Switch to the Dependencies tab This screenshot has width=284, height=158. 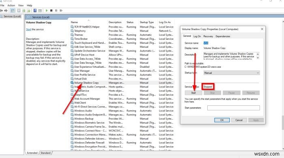click(x=223, y=36)
